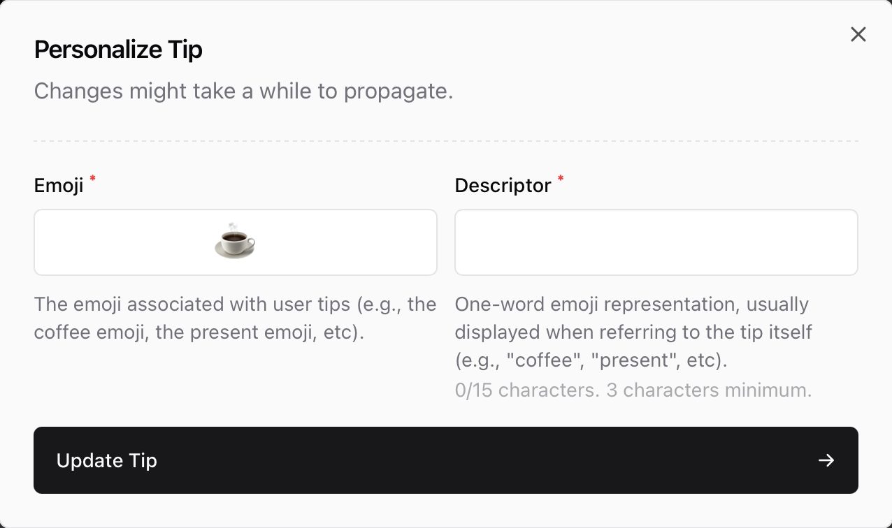Click the Personalize Tip heading
The image size is (892, 528).
pos(117,49)
